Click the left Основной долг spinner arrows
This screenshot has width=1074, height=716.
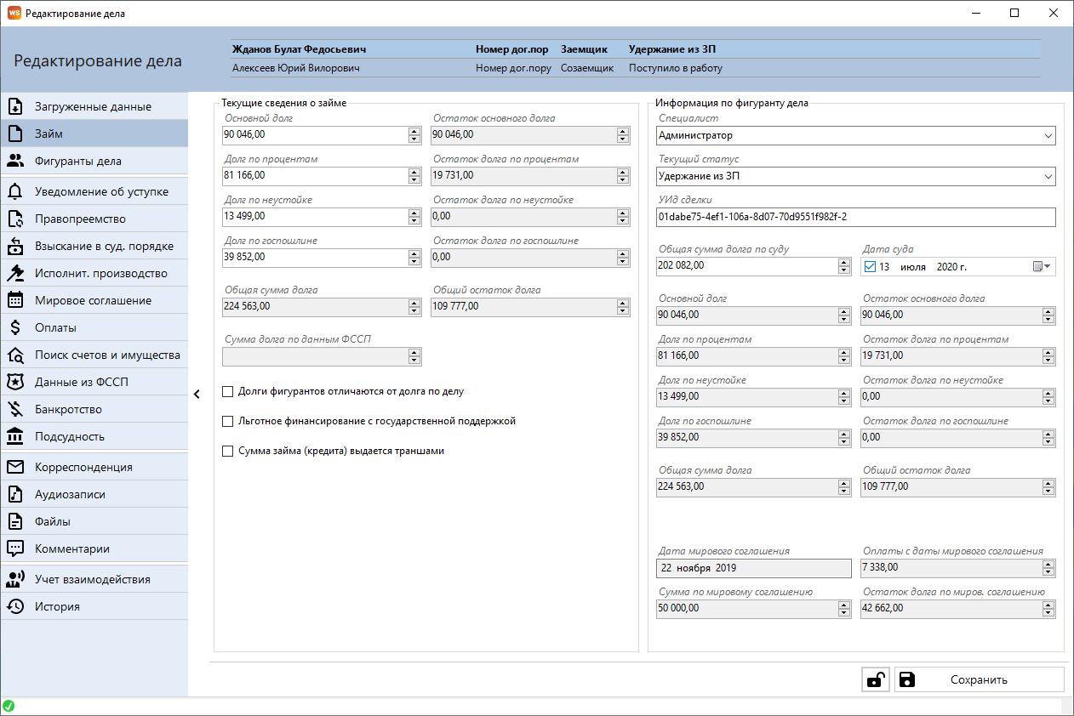tap(414, 134)
